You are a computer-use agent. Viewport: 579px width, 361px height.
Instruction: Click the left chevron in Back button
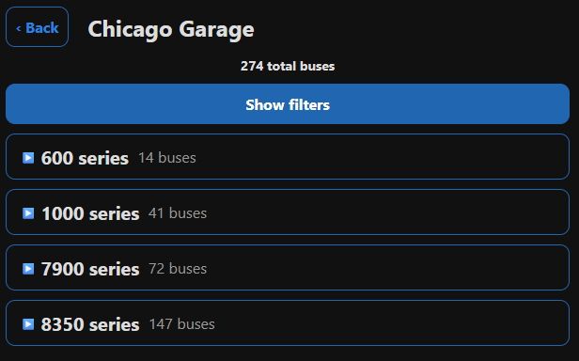point(19,28)
